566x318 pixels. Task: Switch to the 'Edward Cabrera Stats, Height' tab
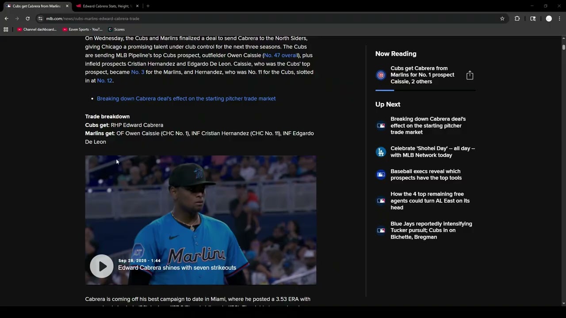click(106, 6)
